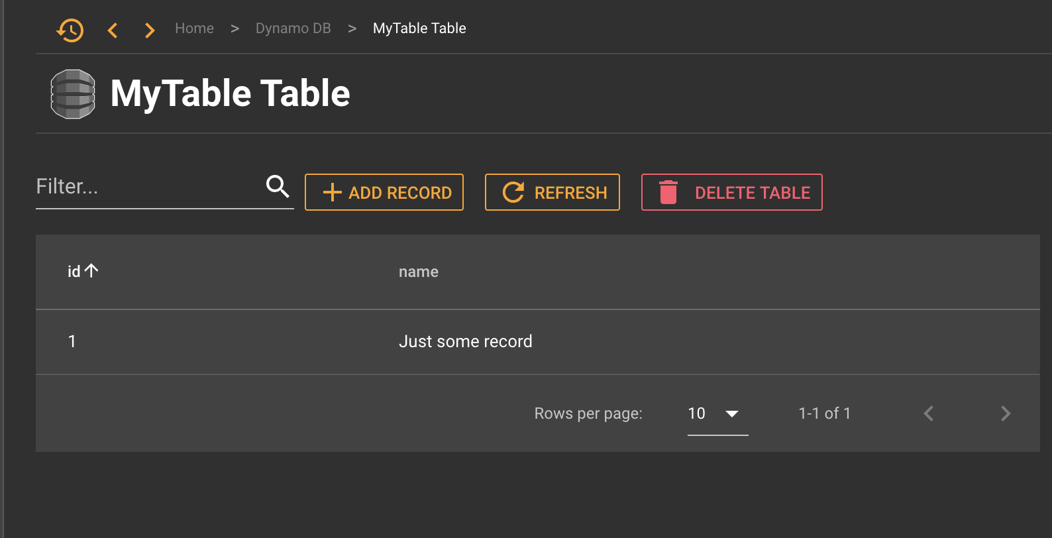Select the 'Just some record' cell
The width and height of the screenshot is (1052, 538).
point(466,342)
